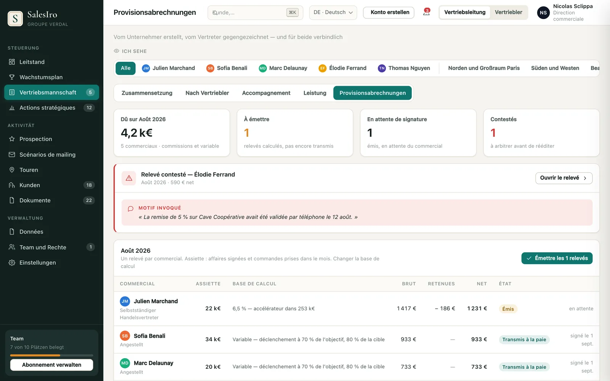This screenshot has height=381, width=610.
Task: Open the Nach Vertriebler tab
Action: pyautogui.click(x=207, y=93)
